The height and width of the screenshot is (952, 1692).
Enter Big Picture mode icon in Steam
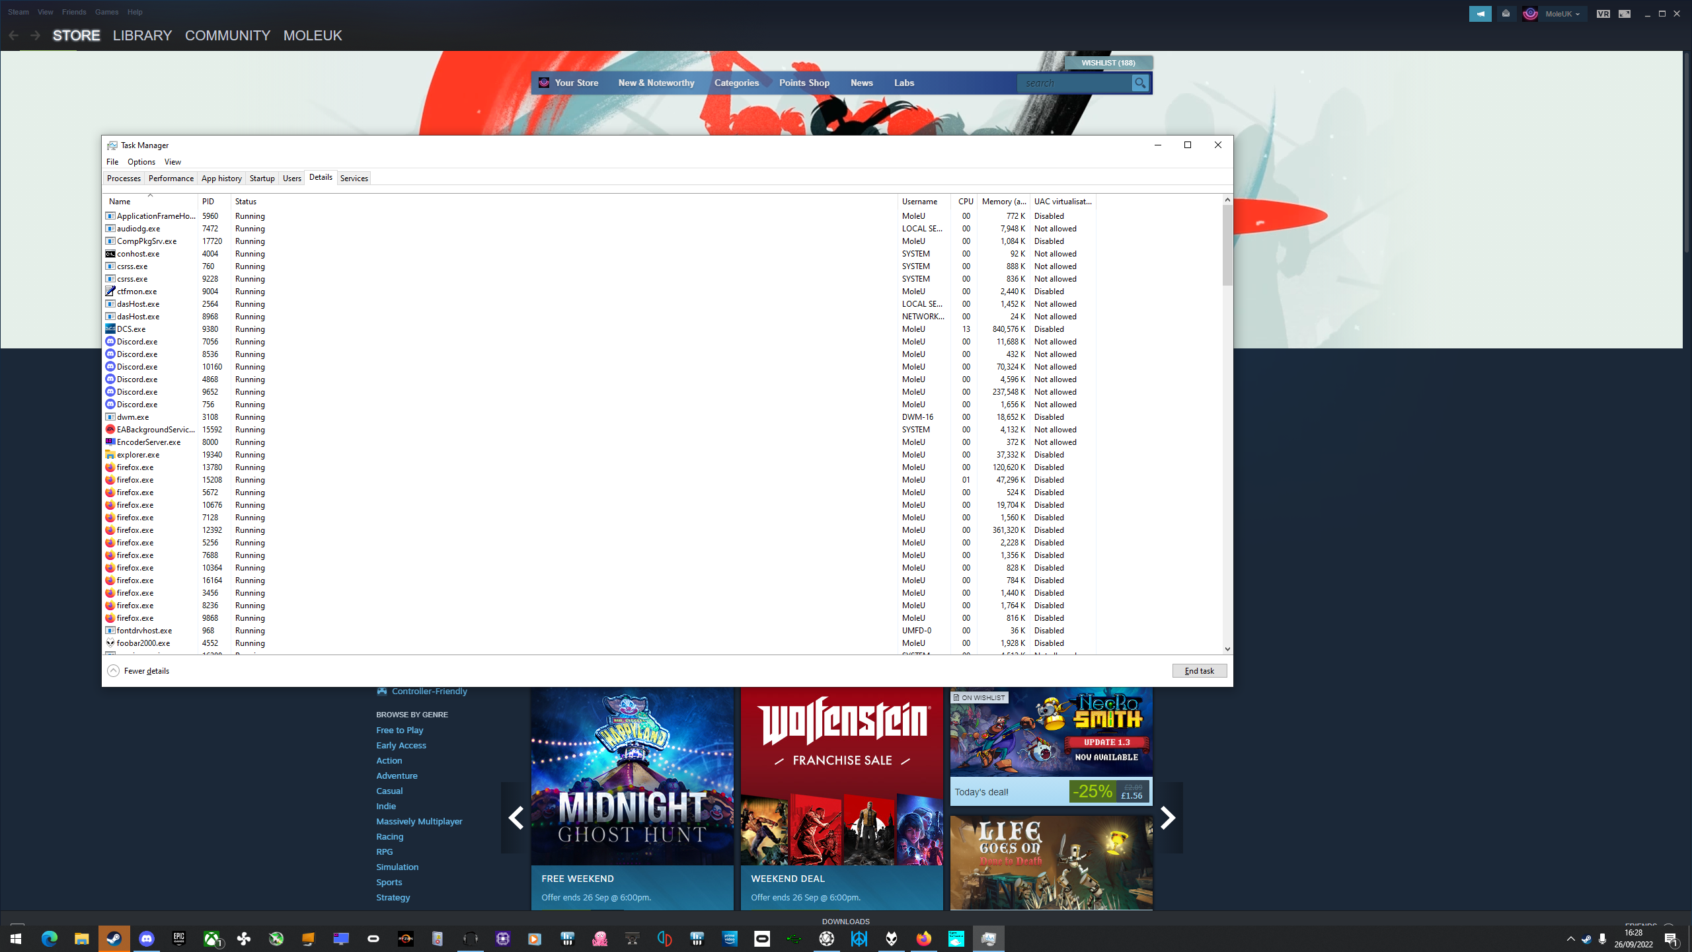click(1625, 13)
